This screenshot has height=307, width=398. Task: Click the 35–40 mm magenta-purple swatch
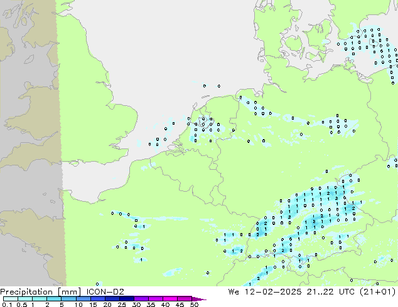155,299
